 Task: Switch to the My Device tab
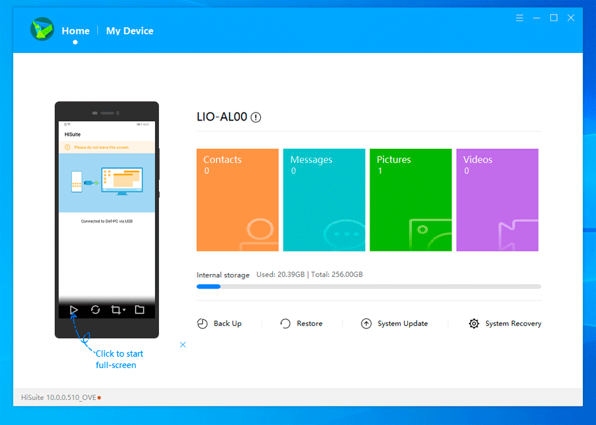tap(130, 30)
